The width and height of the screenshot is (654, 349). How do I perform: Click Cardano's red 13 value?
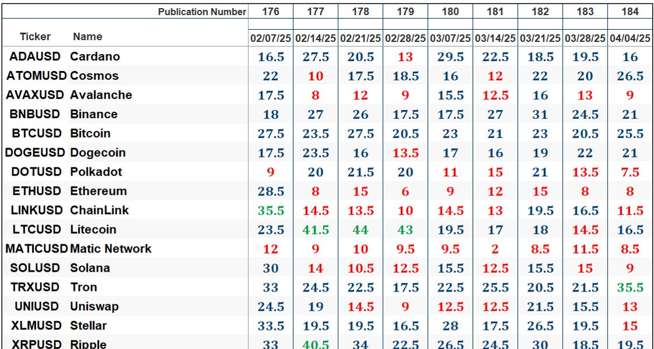tap(405, 56)
